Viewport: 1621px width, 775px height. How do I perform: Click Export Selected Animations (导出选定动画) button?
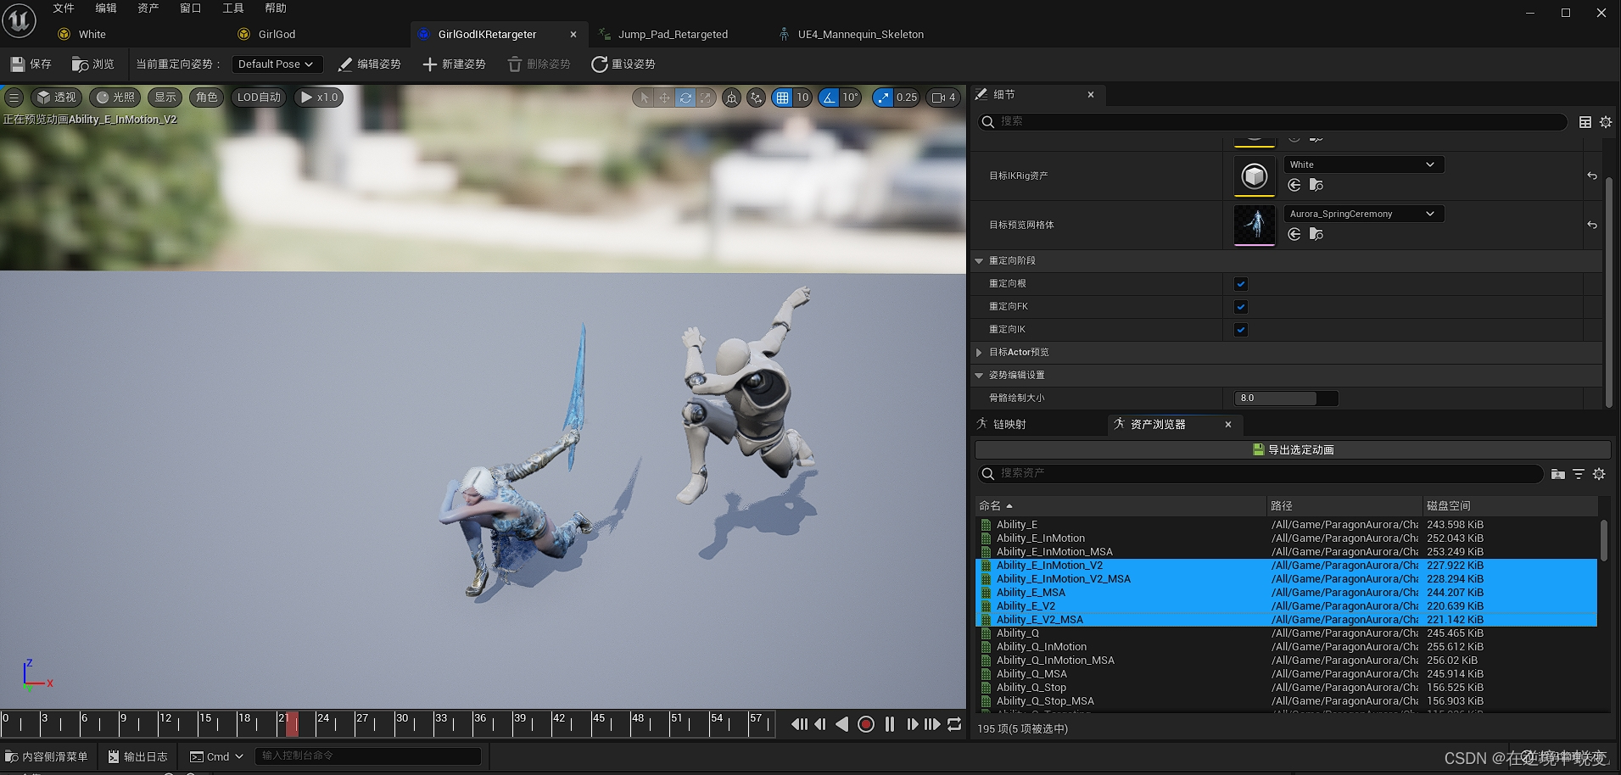click(1293, 450)
